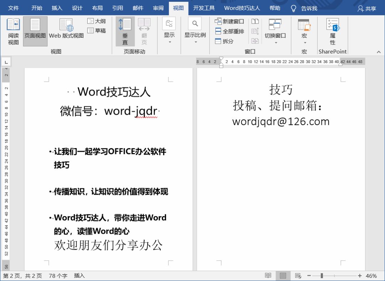
Task: Click the 投稿、提问邮箱 line on page two
Action: 277,105
